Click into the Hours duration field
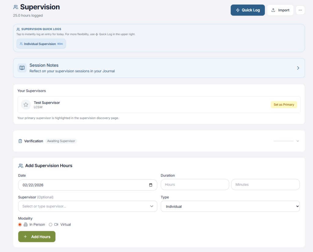The image size is (313, 252). [x=195, y=185]
